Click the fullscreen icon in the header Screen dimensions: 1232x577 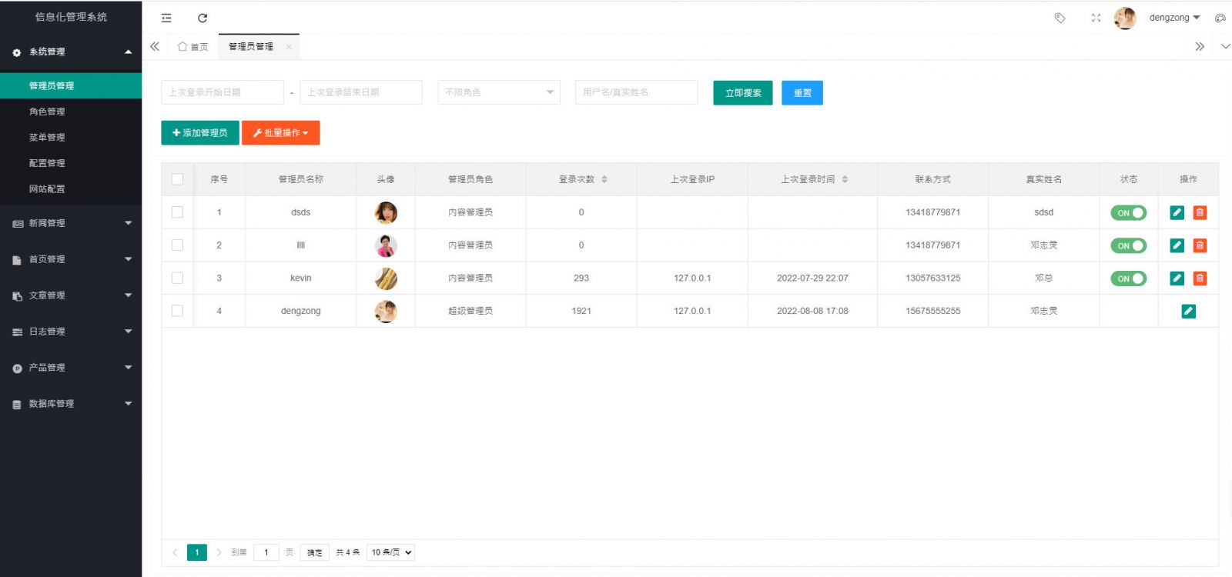[1096, 18]
